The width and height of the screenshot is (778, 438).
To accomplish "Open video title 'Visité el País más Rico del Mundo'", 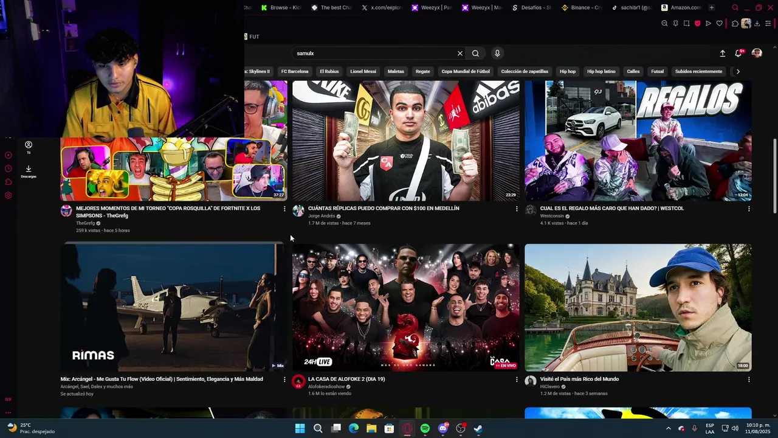I will (x=579, y=379).
